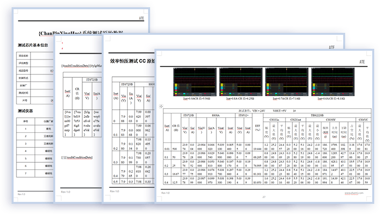Click the 'CH2Vout' sub-header
The width and height of the screenshot is (380, 214).
tap(296, 120)
